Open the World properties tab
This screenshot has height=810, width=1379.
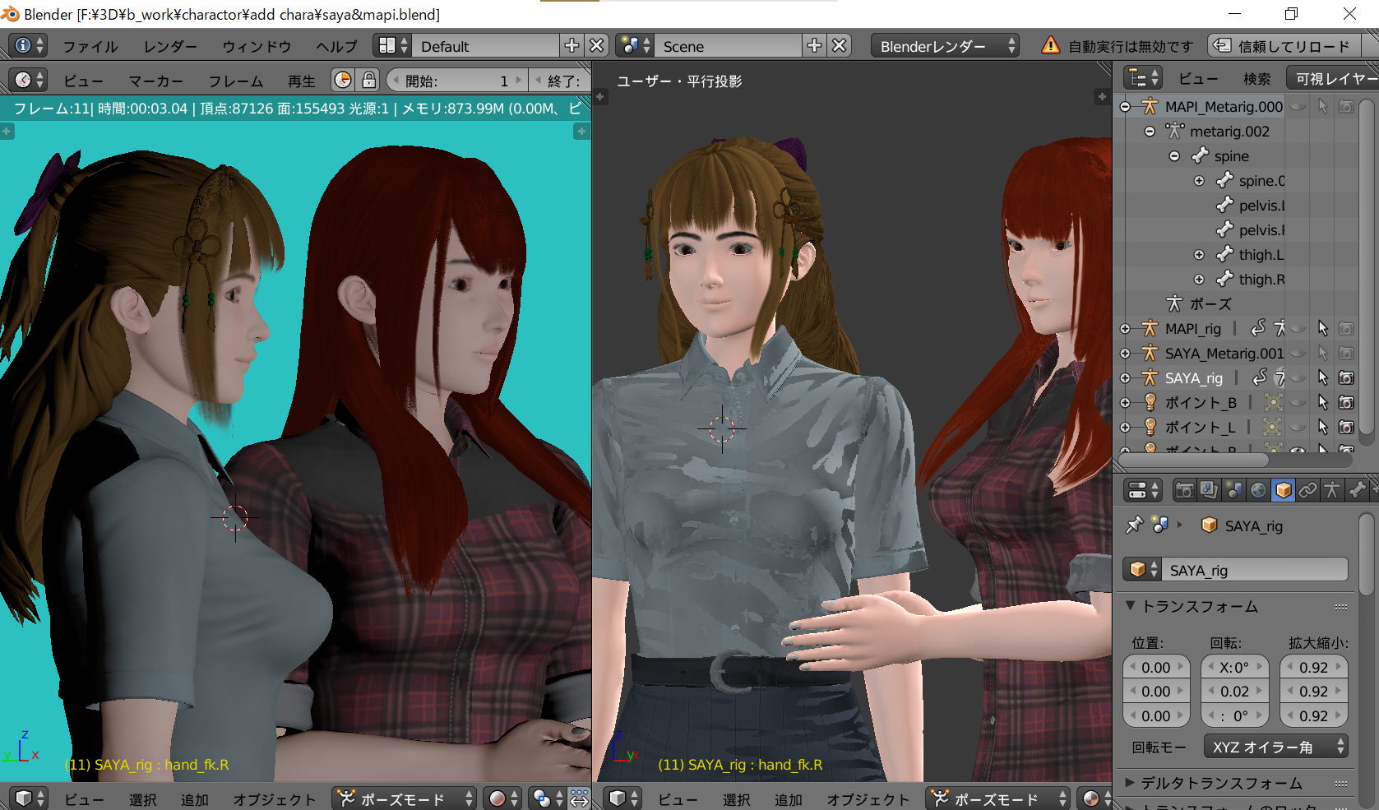pos(1258,491)
